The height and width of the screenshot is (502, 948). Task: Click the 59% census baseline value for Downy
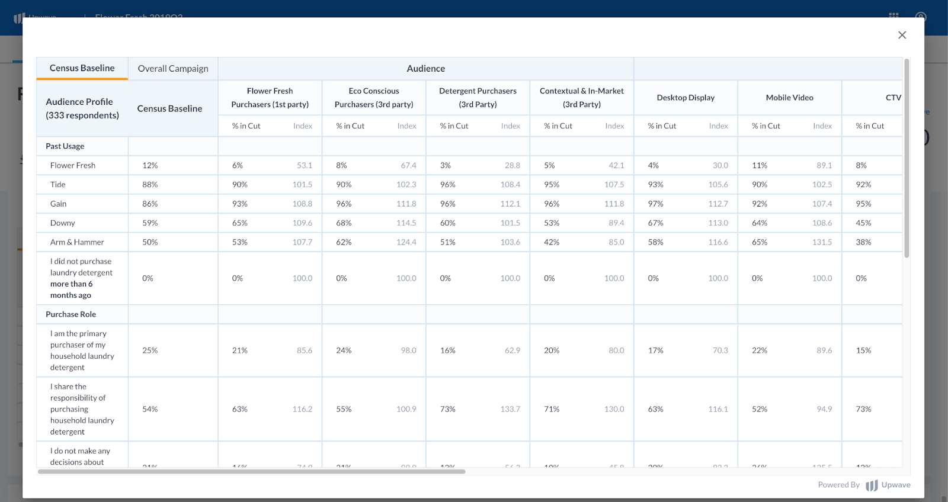[x=150, y=223]
